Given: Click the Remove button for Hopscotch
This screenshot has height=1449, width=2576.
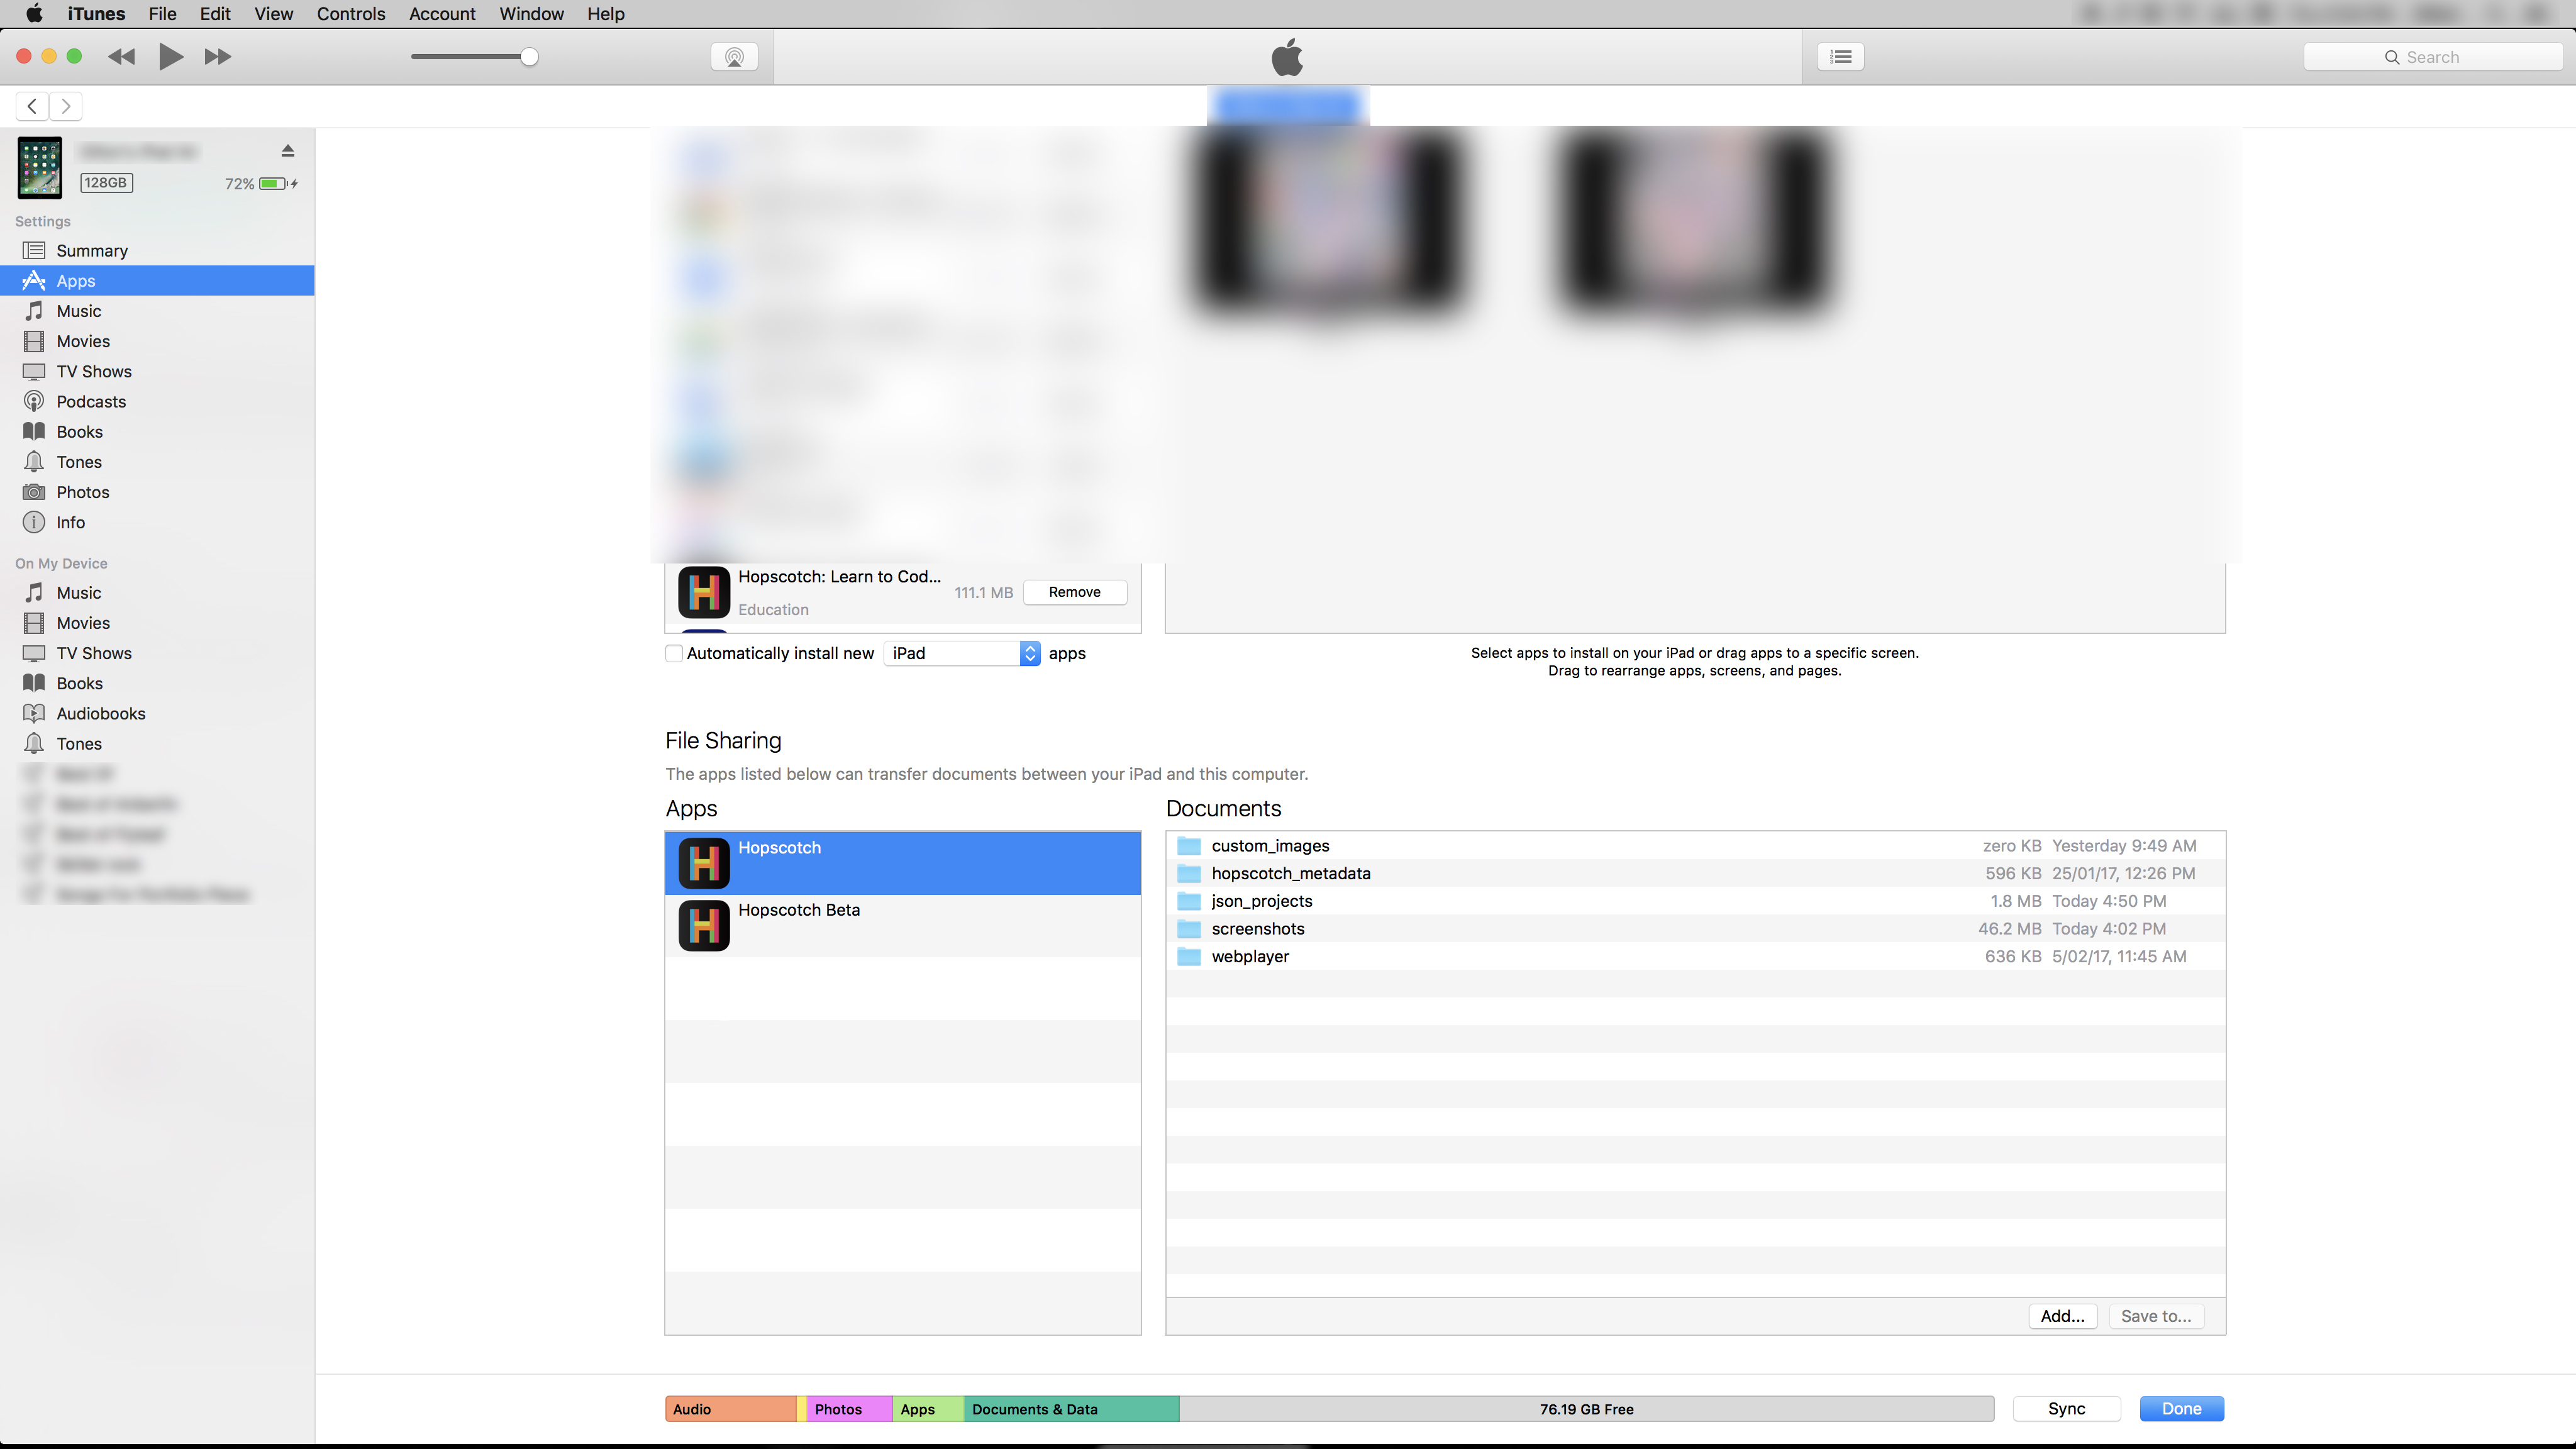Looking at the screenshot, I should (x=1074, y=592).
